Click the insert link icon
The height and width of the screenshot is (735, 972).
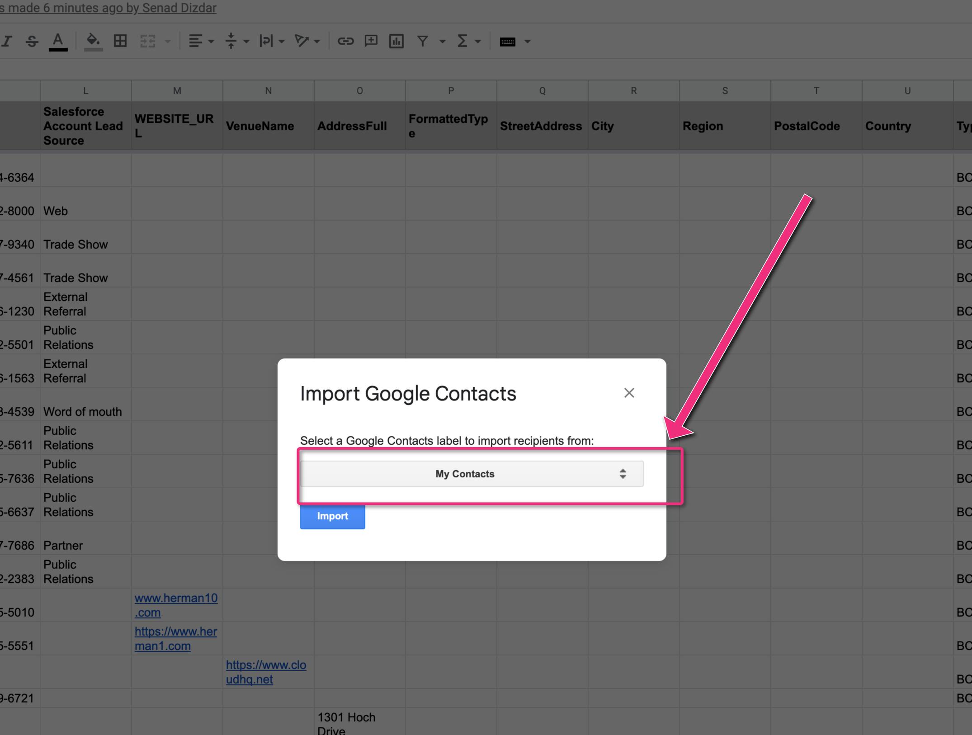tap(345, 41)
